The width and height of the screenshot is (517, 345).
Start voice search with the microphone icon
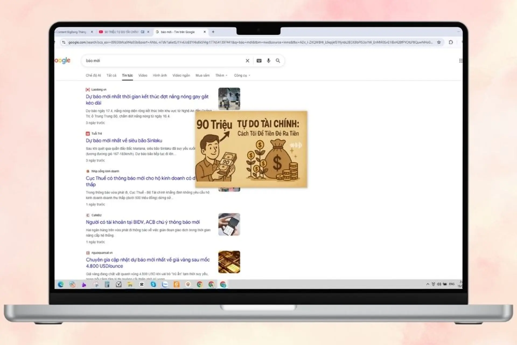[x=268, y=61]
